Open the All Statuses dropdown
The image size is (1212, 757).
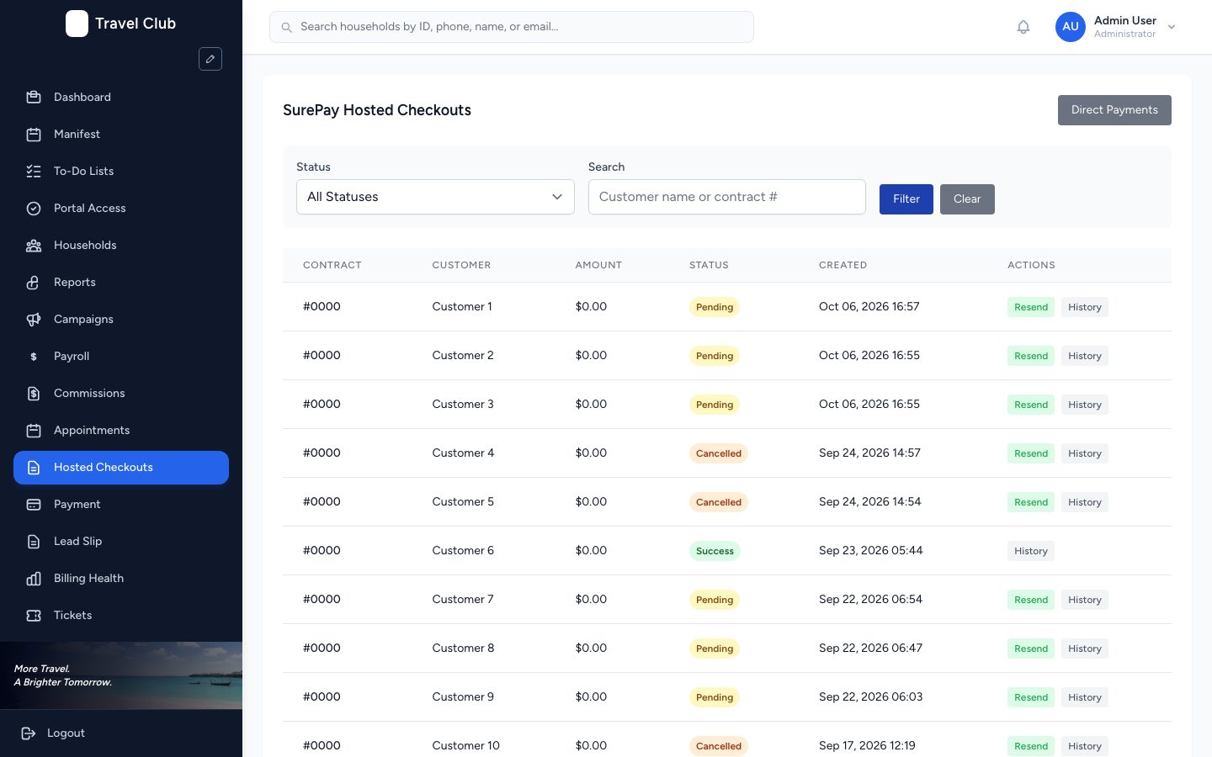point(435,197)
